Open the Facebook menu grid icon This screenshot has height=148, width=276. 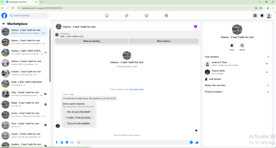point(255,16)
